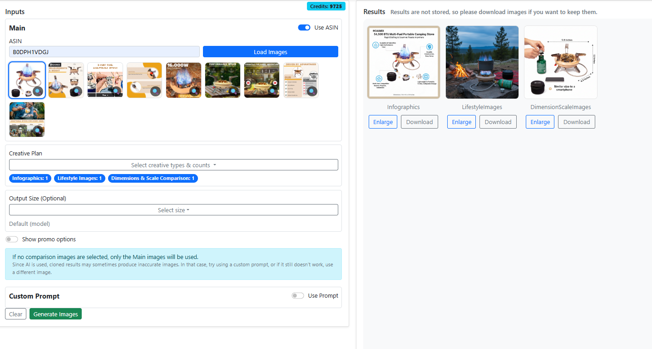
Task: Enlarge the Infographics result image
Action: point(383,122)
